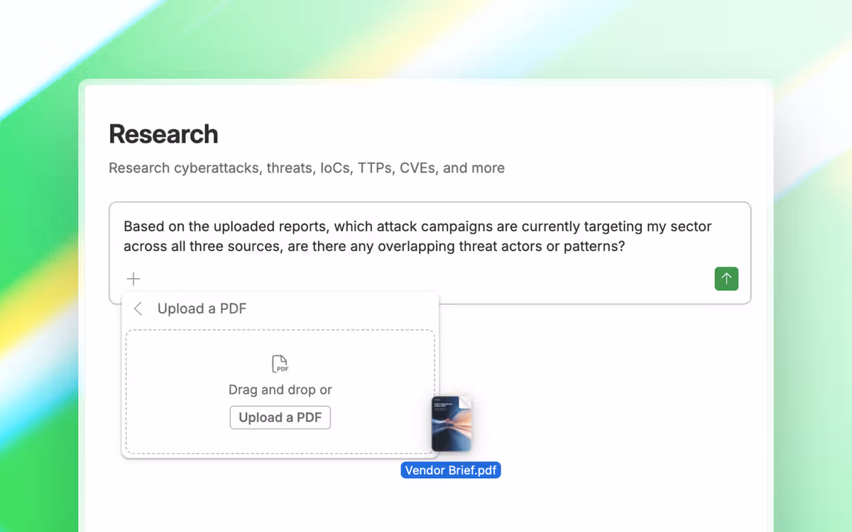Screen dimensions: 852x532
Task: Click "TTPs" in the Research subtitle
Action: click(x=374, y=168)
